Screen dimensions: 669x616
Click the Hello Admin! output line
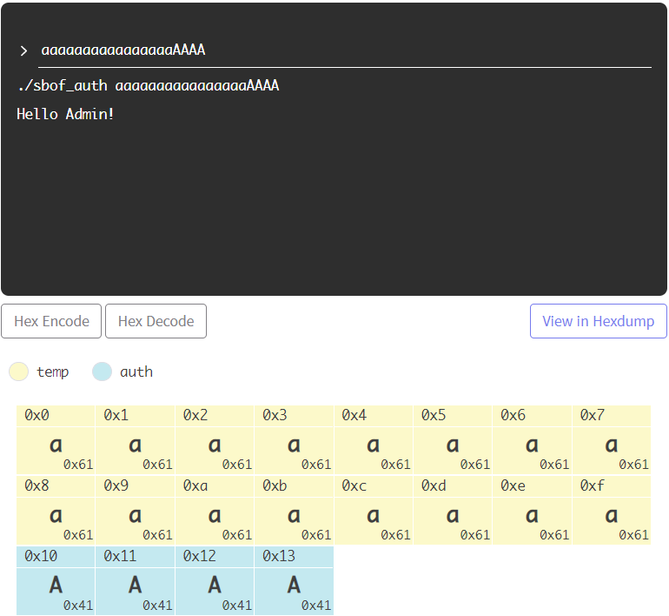[x=65, y=114]
